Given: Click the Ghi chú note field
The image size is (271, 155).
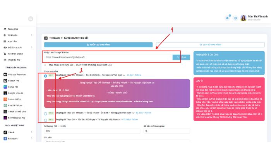Looking at the screenshot, I should click(117, 141).
